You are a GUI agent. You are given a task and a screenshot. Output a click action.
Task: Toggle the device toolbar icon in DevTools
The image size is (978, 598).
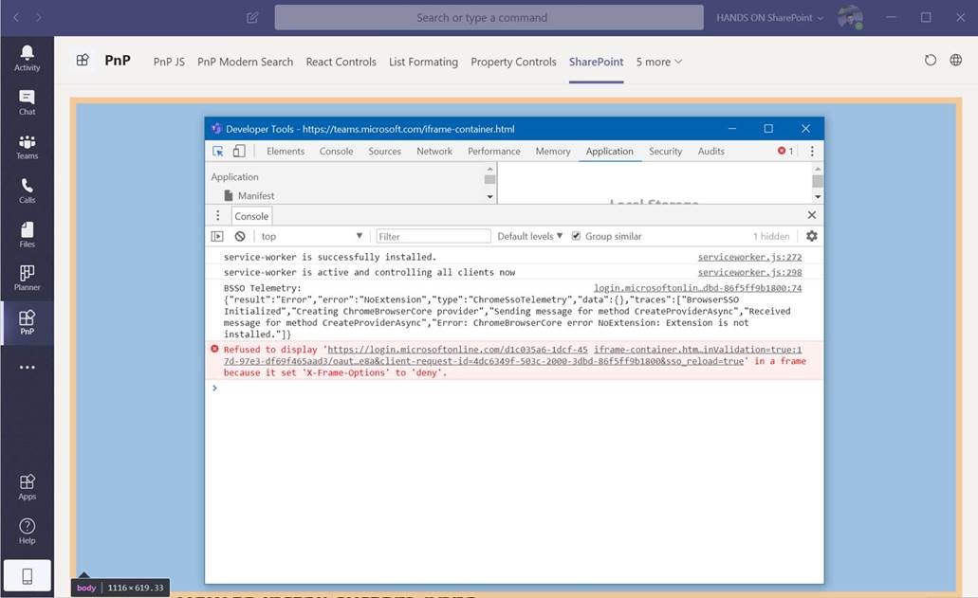pyautogui.click(x=239, y=152)
